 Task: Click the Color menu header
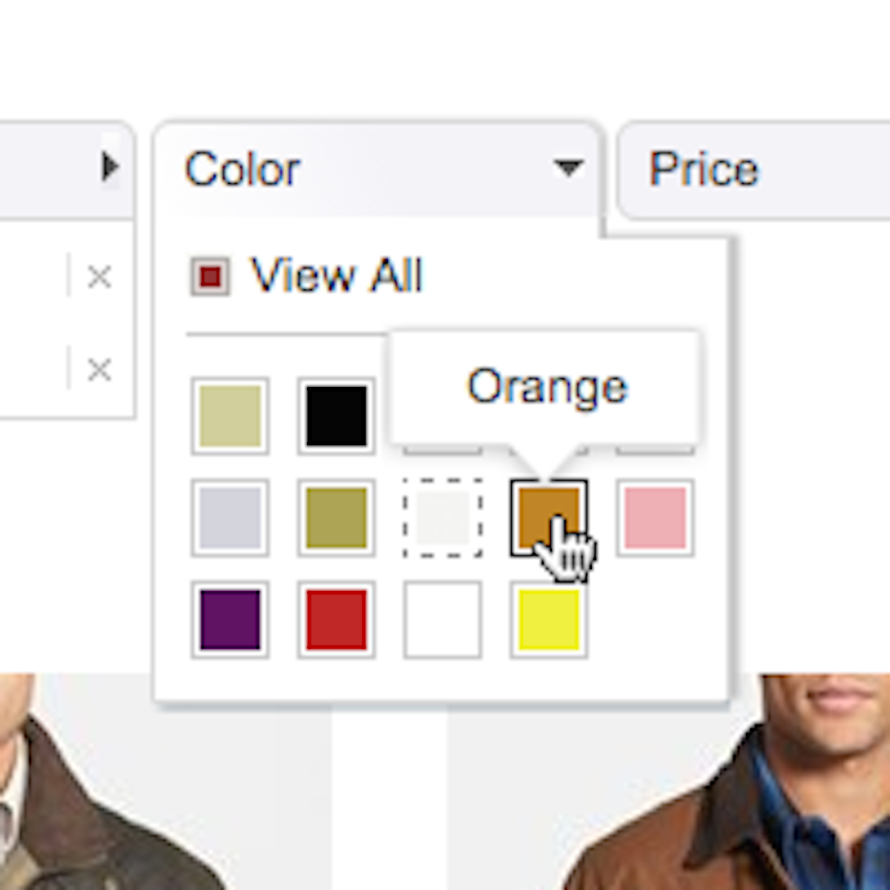pos(243,169)
